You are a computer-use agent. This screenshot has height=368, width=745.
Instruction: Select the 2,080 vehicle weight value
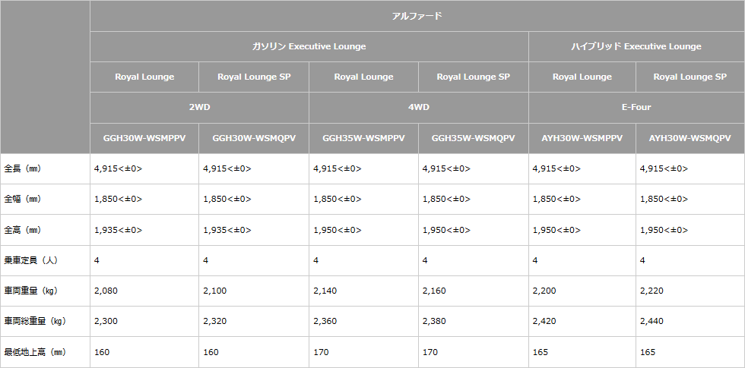pyautogui.click(x=106, y=291)
